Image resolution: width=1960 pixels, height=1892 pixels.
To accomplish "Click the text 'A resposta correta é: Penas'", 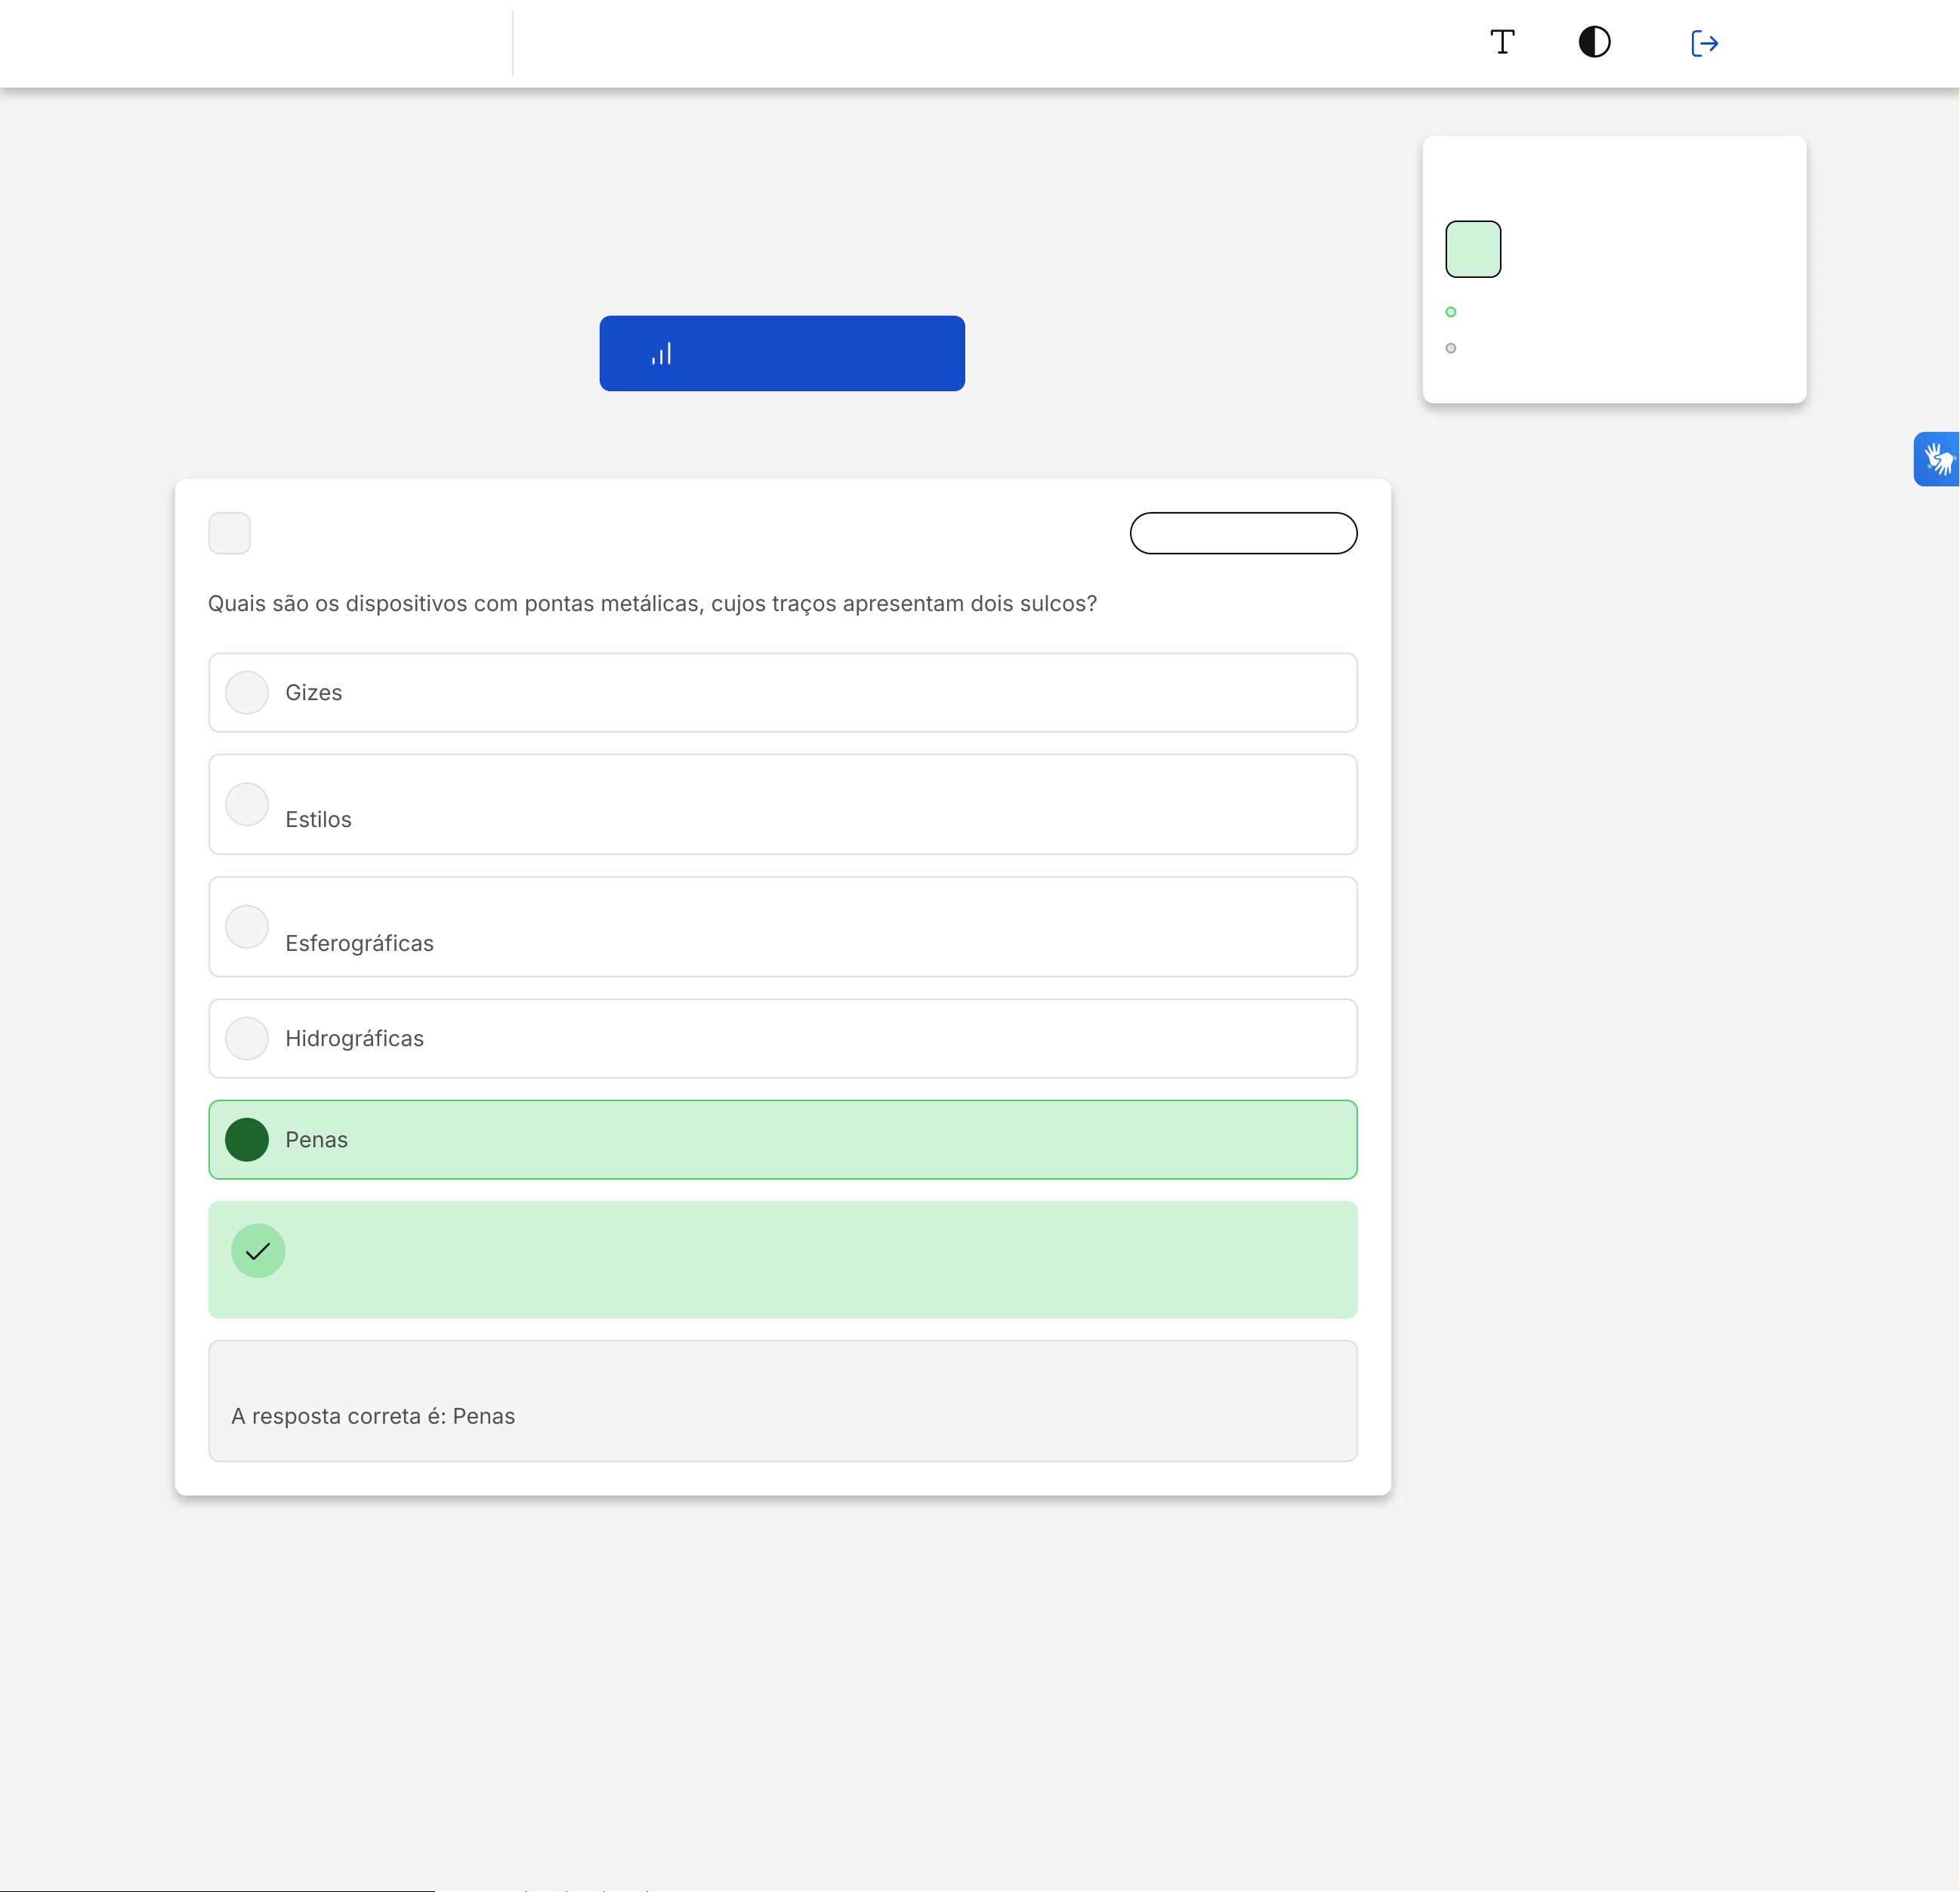I will click(x=373, y=1416).
